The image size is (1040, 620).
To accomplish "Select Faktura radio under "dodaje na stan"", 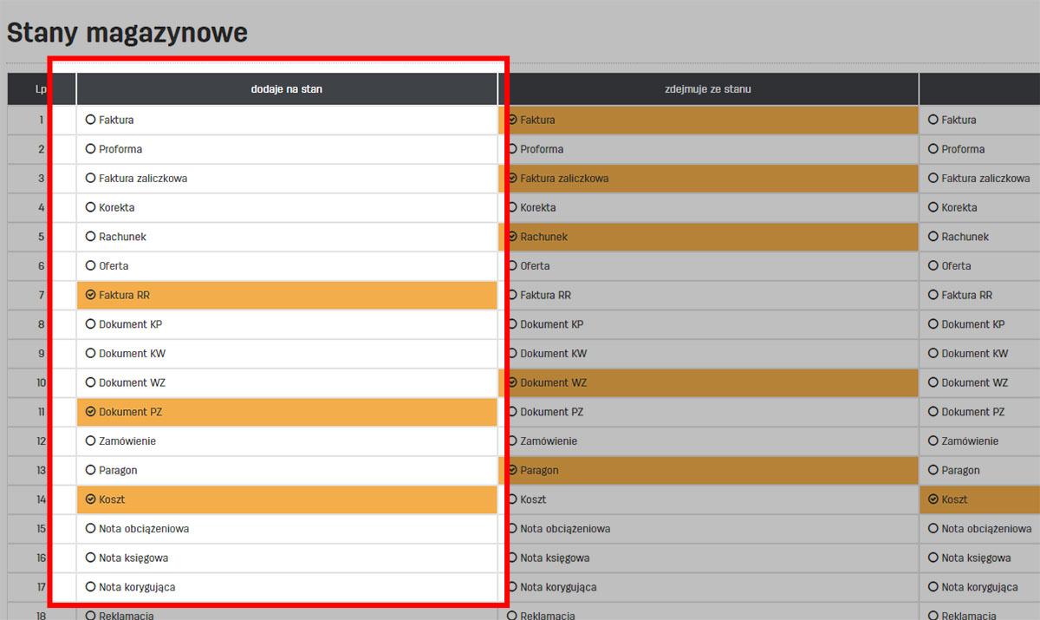I will (91, 120).
